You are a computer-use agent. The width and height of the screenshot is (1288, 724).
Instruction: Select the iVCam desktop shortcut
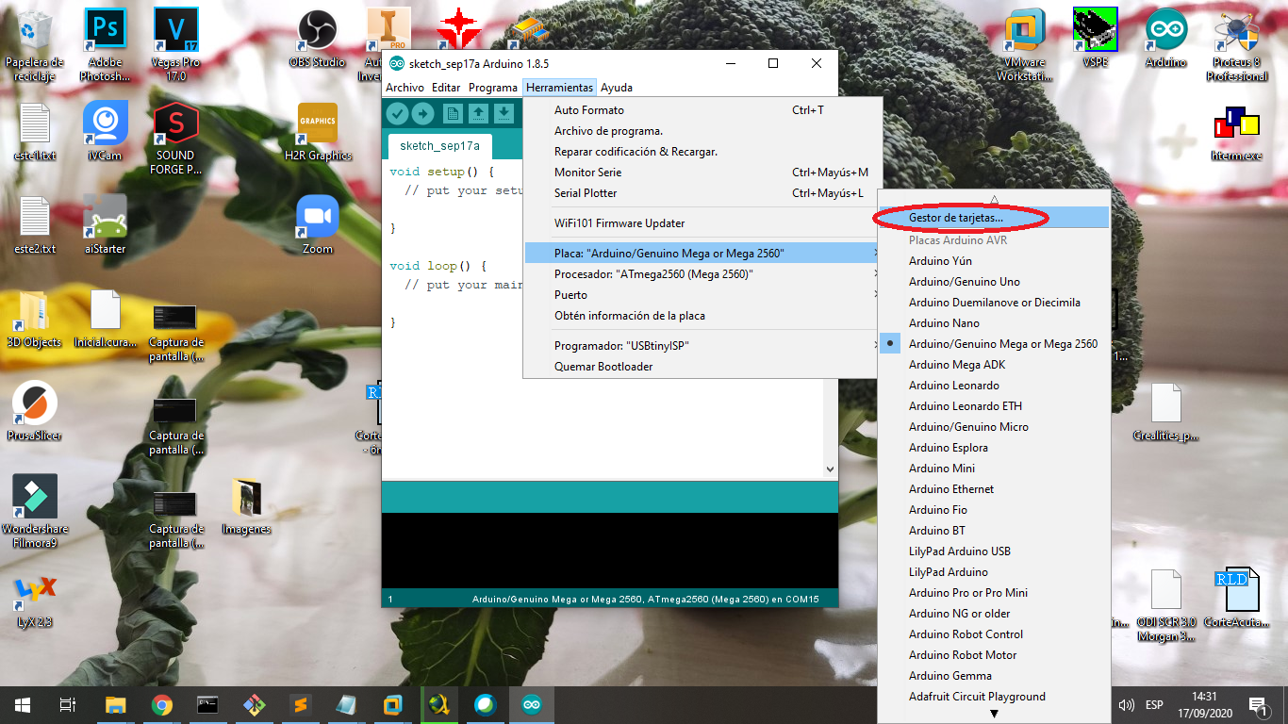pyautogui.click(x=106, y=133)
